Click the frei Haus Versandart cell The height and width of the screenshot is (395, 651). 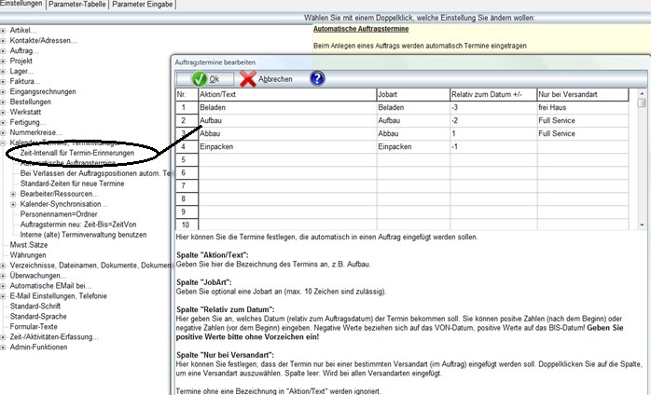(x=583, y=107)
